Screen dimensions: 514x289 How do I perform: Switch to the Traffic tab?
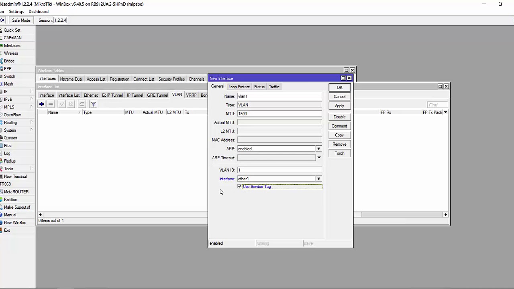coord(274,87)
